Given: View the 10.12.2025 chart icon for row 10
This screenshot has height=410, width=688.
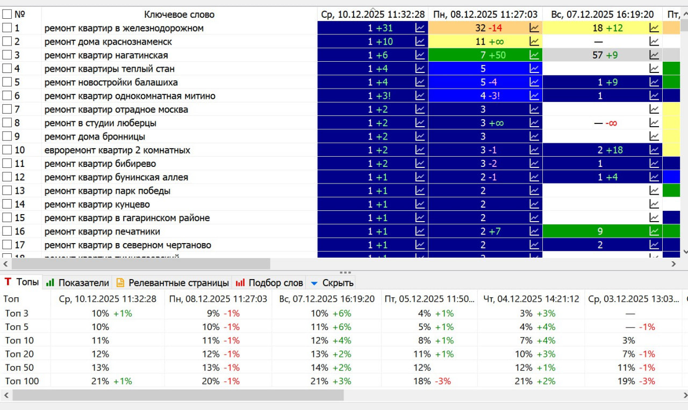Looking at the screenshot, I should point(420,150).
